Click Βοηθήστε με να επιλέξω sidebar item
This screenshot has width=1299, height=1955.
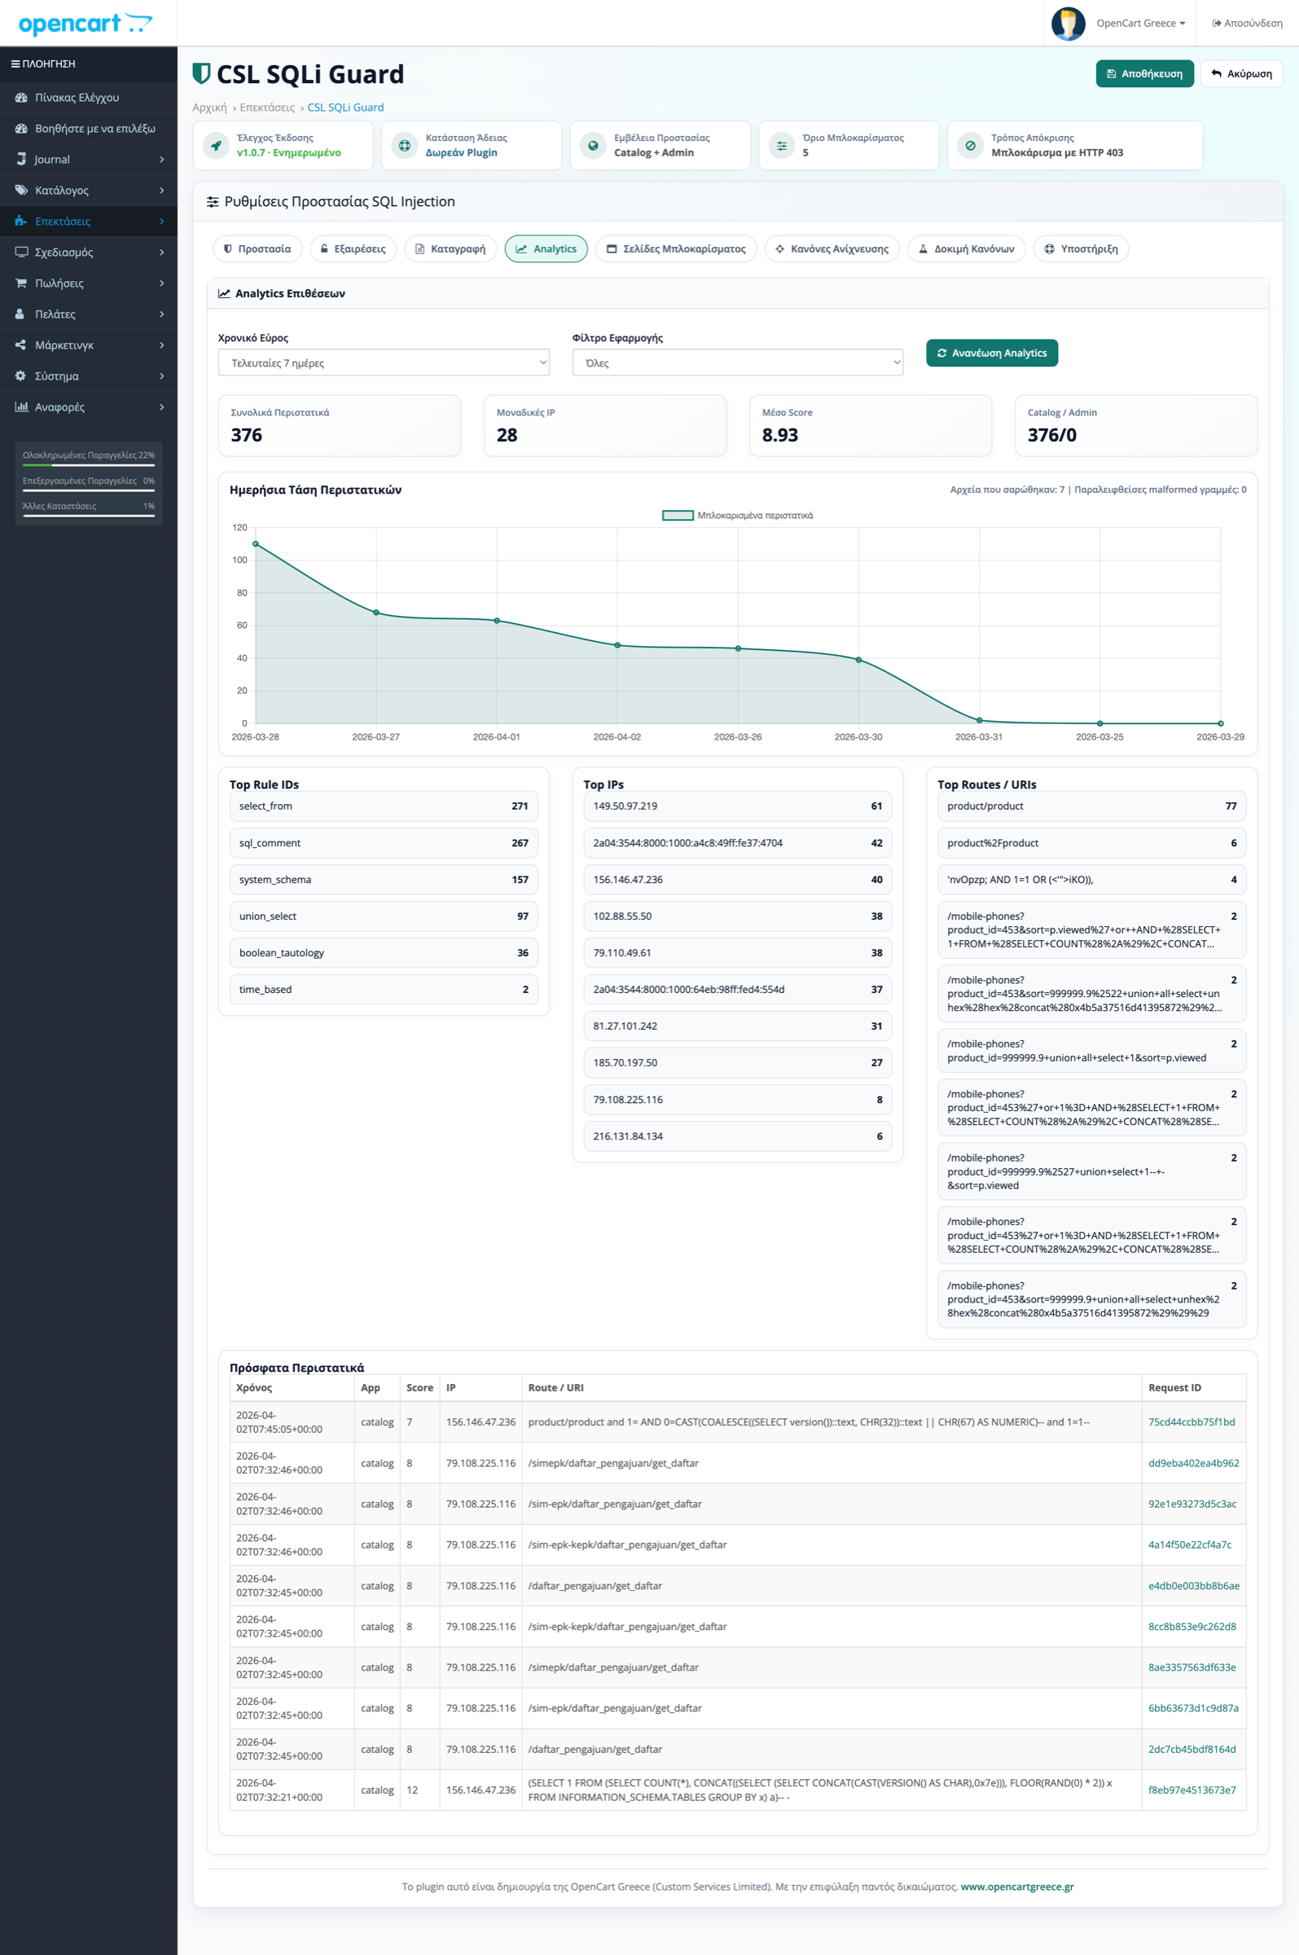89,129
